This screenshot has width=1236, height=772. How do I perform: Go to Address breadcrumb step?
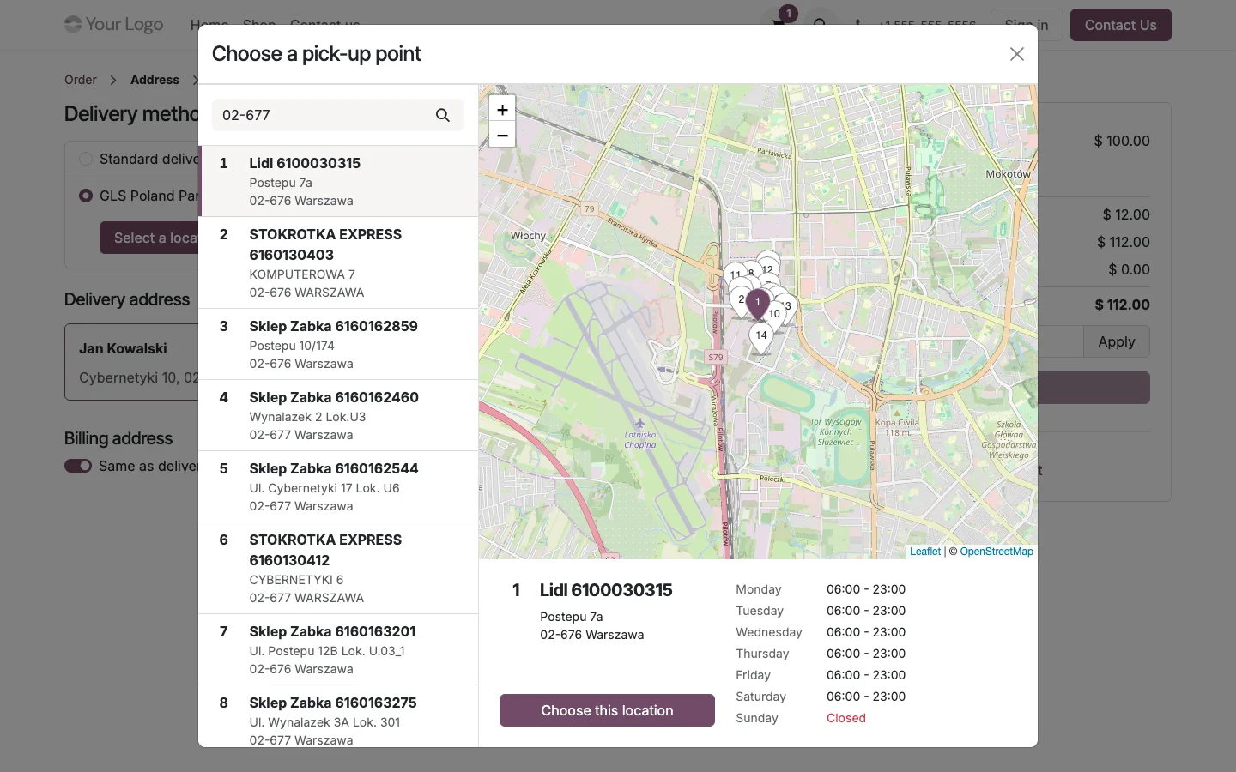point(154,80)
